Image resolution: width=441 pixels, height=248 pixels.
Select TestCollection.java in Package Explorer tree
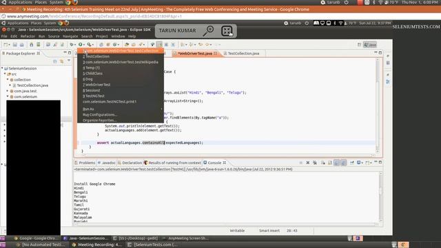(32, 85)
